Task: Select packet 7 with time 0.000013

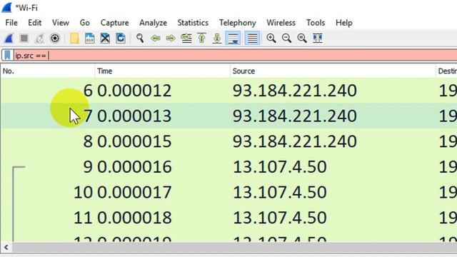Action: [x=228, y=116]
